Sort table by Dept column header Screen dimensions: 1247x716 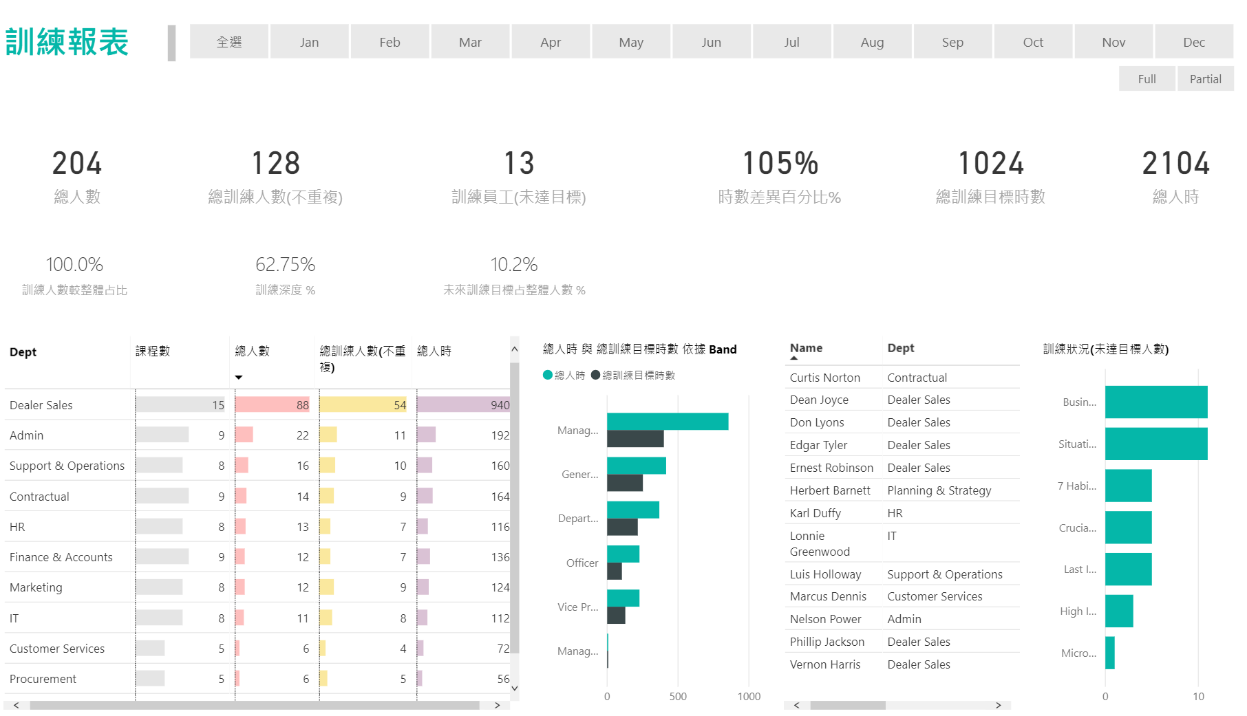pyautogui.click(x=23, y=352)
